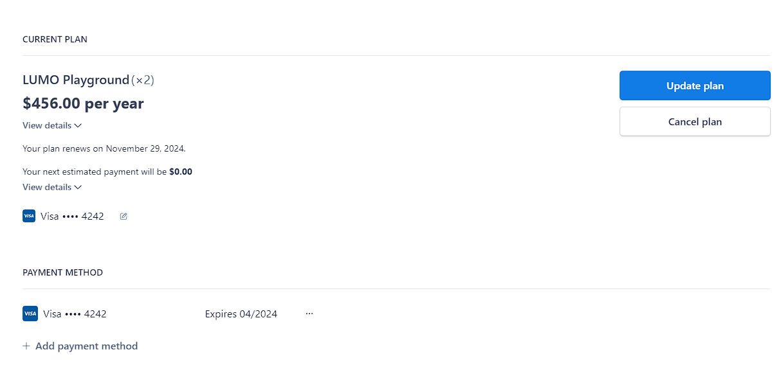Viewport: 783px width, 372px height.
Task: Expand View details under the next estimated payment
Action: 52,187
